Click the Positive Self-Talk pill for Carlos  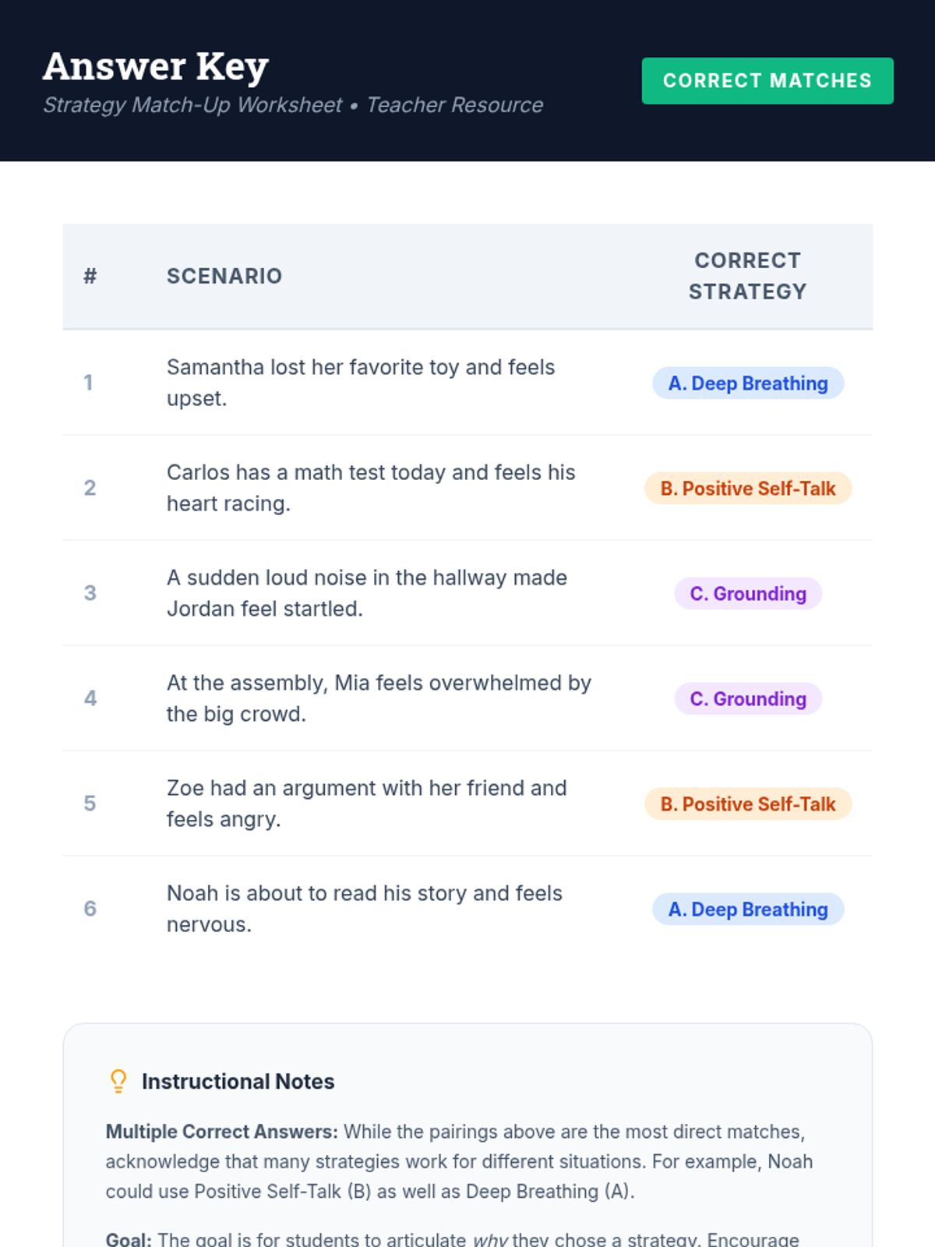pos(748,489)
